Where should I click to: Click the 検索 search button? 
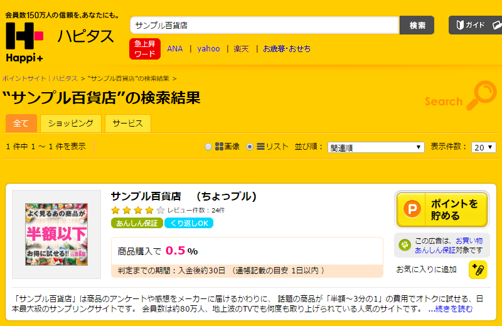pyautogui.click(x=417, y=25)
